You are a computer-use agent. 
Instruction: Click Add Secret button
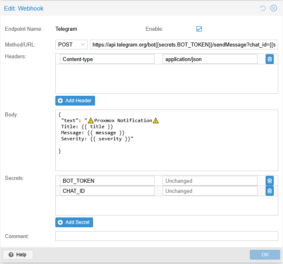tap(74, 222)
